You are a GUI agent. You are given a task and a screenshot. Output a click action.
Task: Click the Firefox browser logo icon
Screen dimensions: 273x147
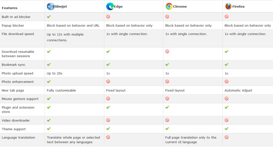point(228,6)
